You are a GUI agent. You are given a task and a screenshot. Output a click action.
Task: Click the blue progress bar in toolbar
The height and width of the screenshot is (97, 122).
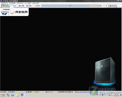(70, 6)
